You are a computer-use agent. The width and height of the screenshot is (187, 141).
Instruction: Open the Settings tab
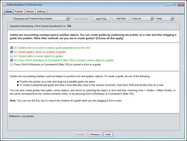[x=41, y=11]
